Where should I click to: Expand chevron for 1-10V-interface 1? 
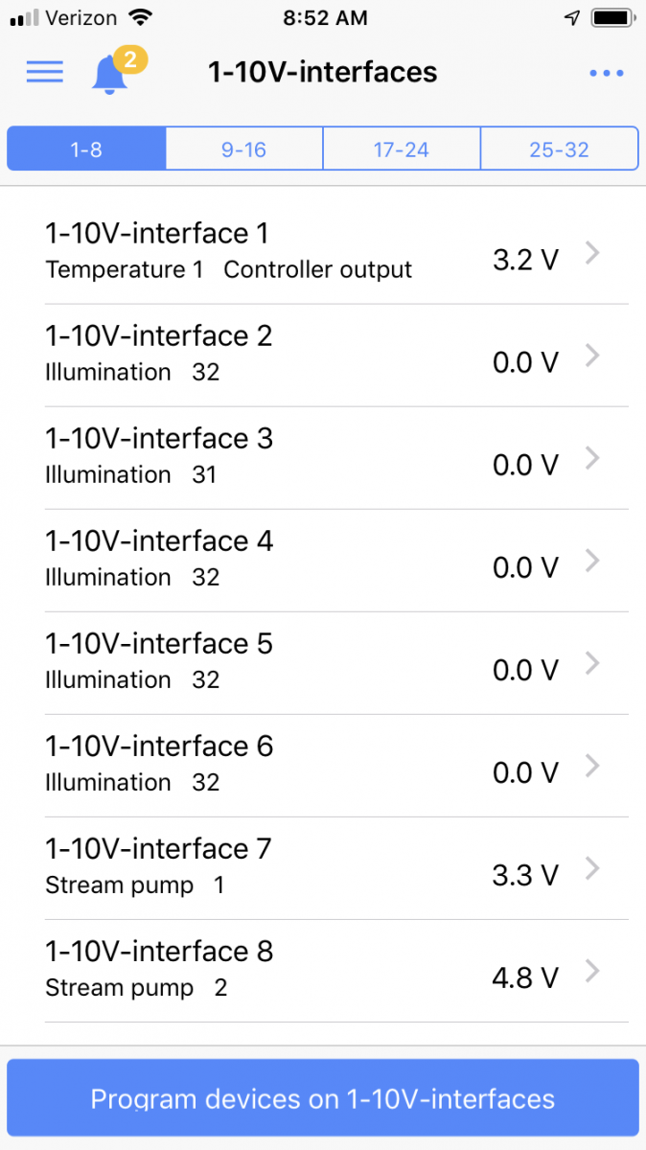tap(593, 253)
